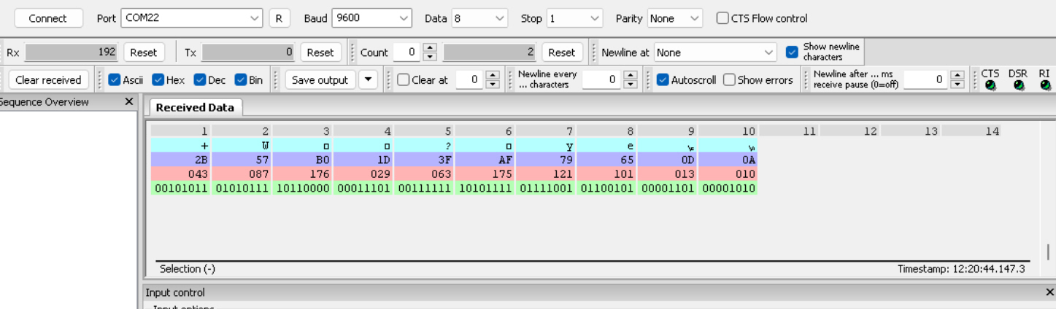
Task: Click the DSR indicator LED
Action: tap(1019, 85)
